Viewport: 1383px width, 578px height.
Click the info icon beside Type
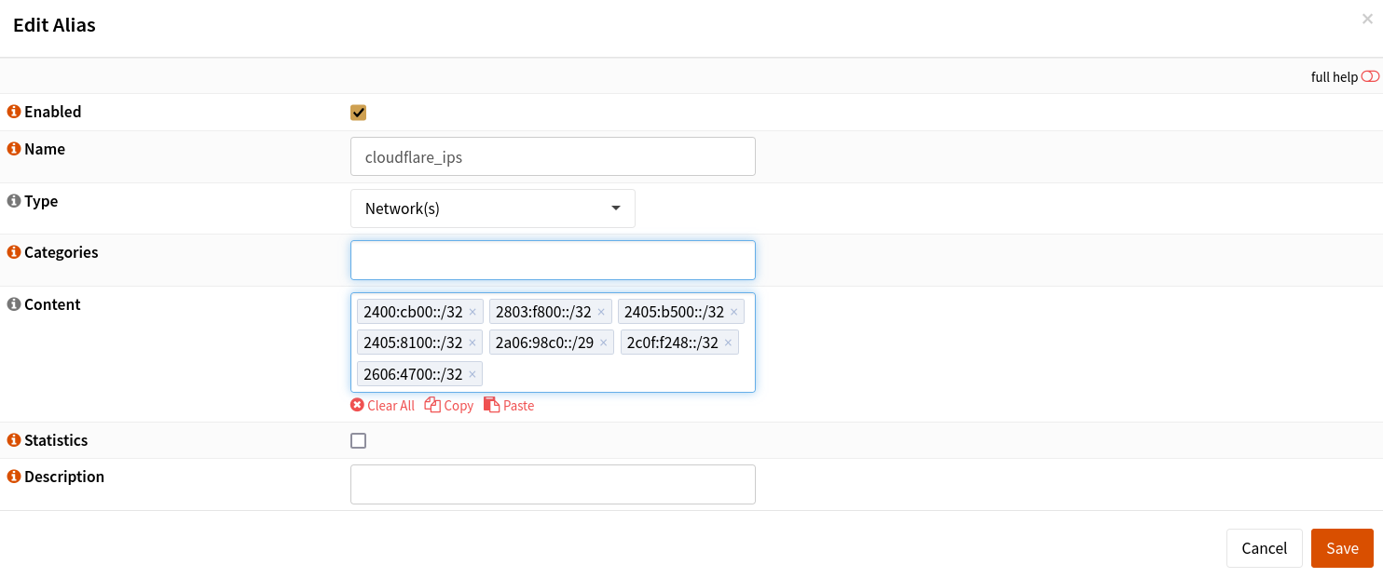(13, 200)
